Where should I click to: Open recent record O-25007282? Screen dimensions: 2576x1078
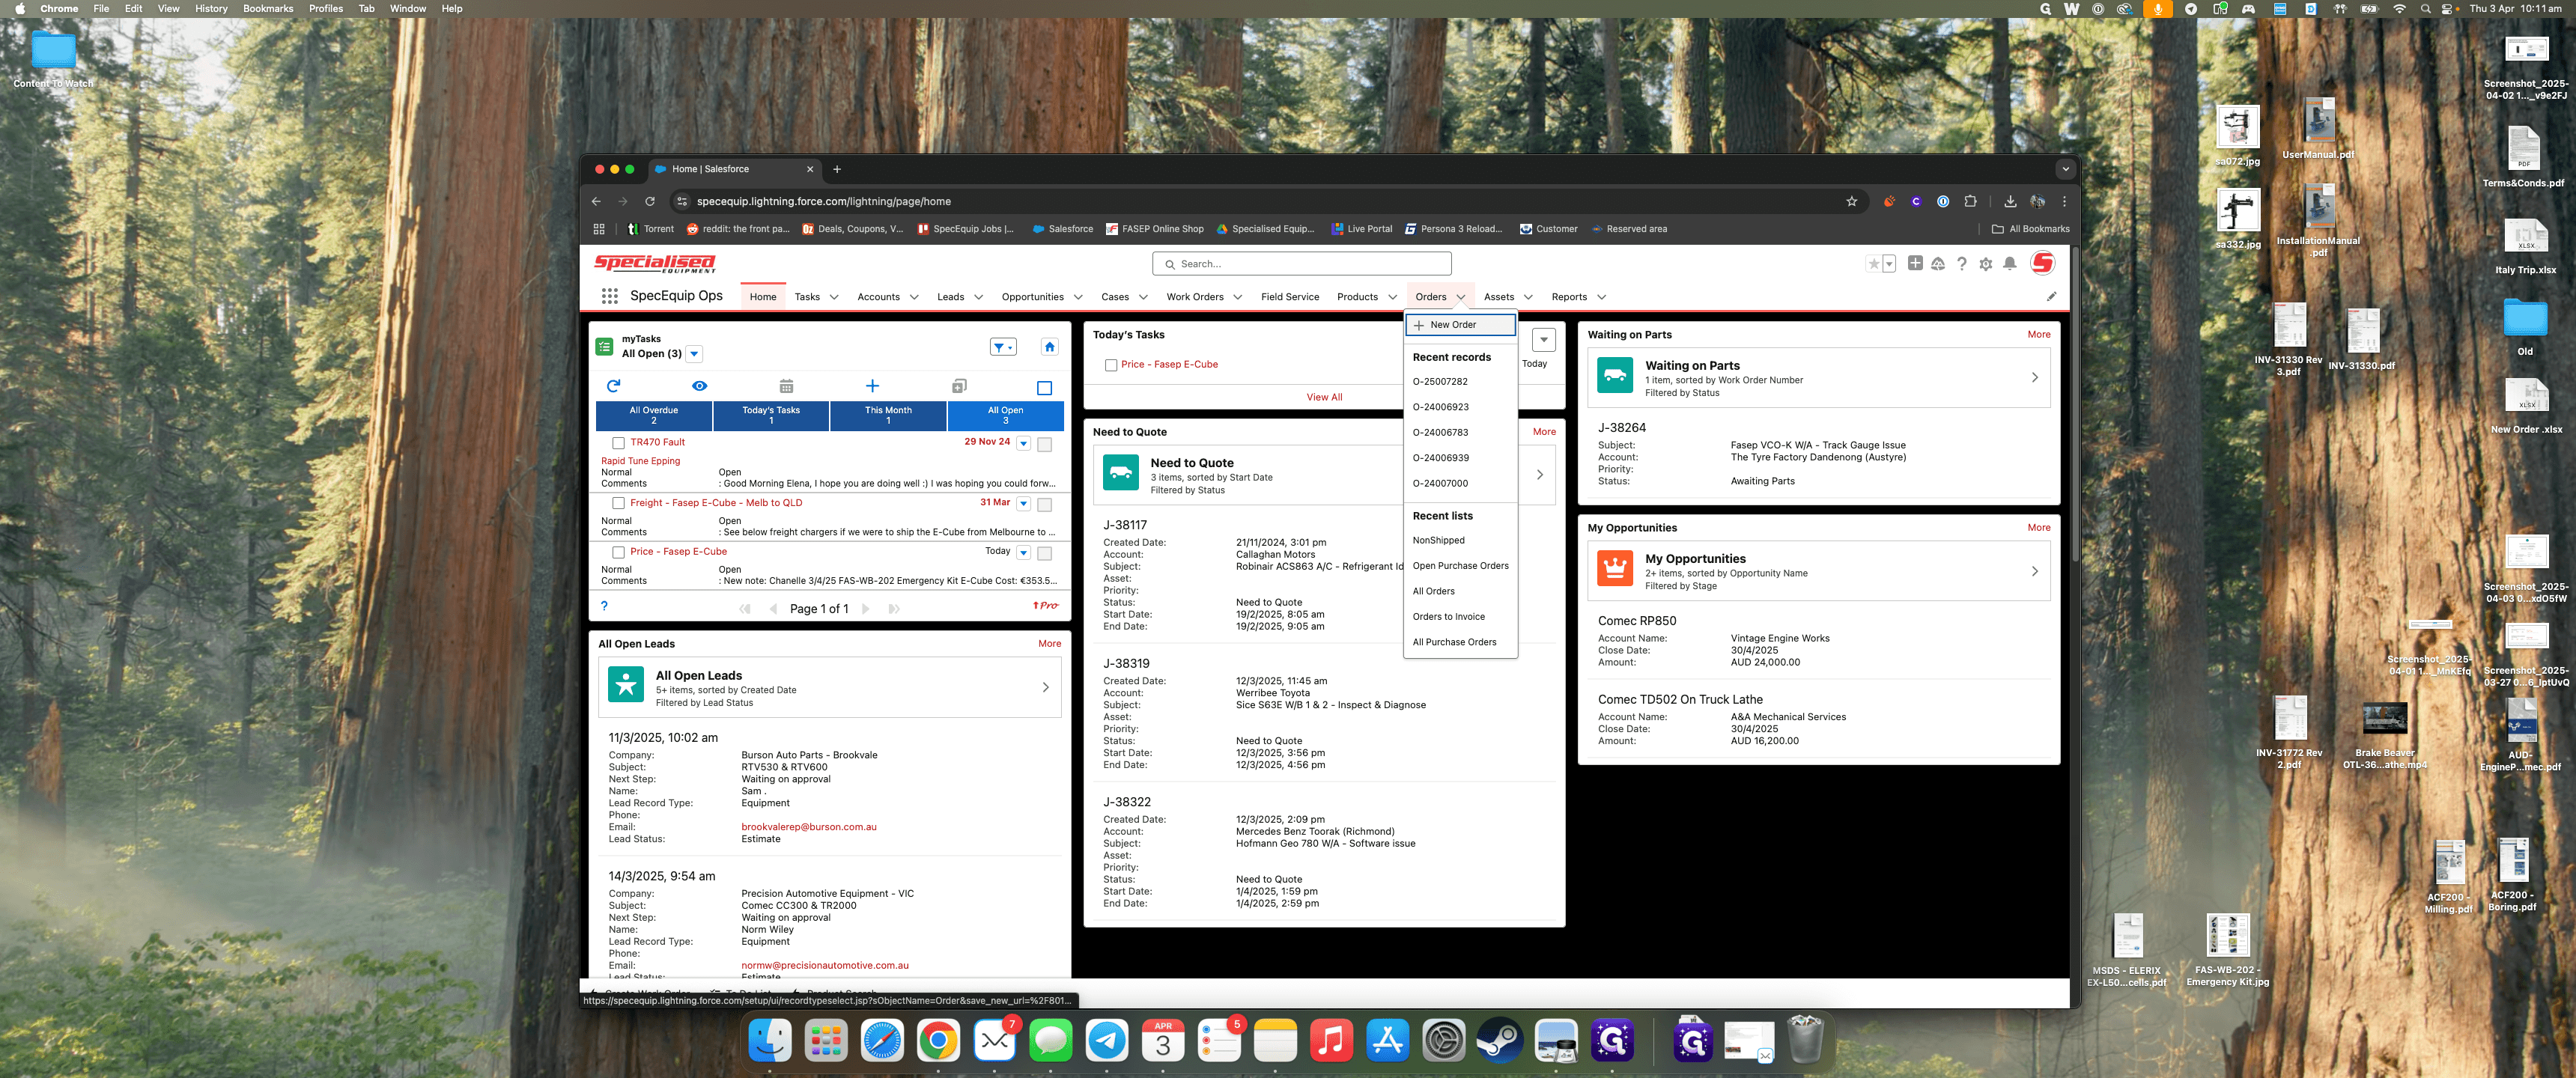1440,381
